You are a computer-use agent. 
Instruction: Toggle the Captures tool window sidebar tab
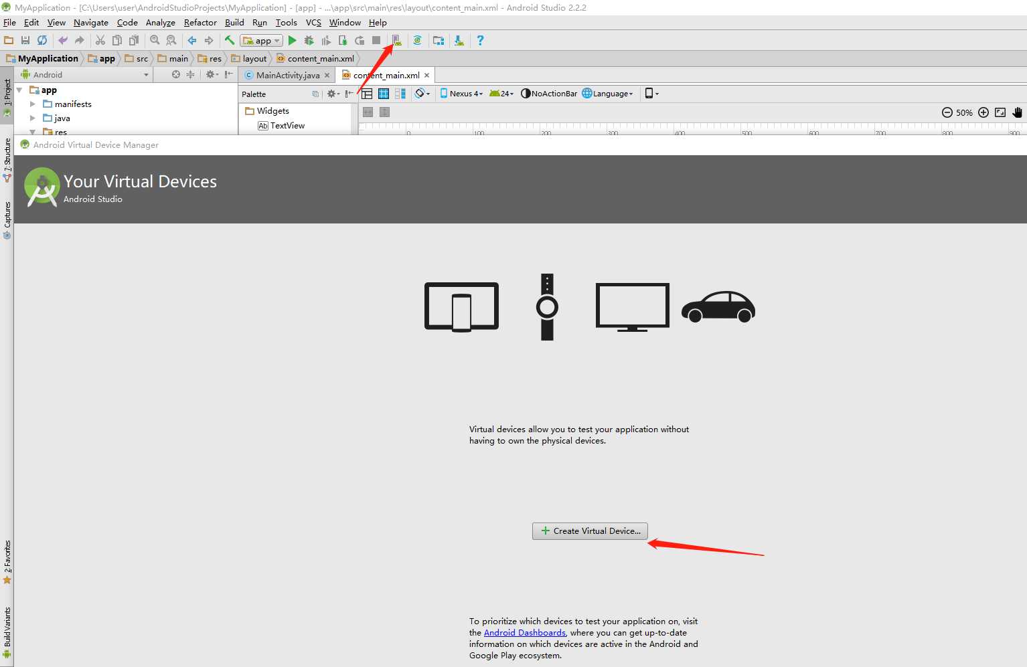pyautogui.click(x=7, y=220)
